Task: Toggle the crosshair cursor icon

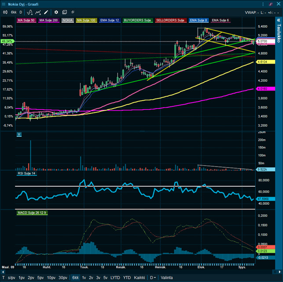Action: 73,12
